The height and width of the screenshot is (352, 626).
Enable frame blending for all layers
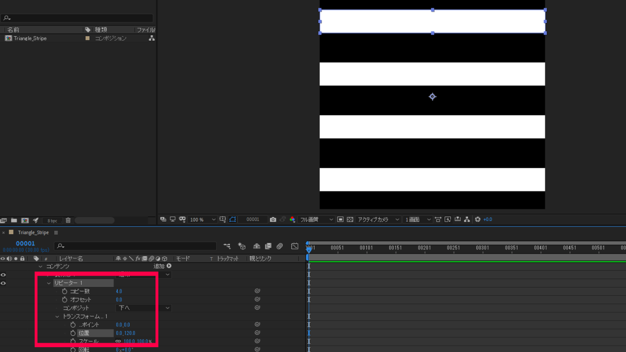pyautogui.click(x=268, y=246)
